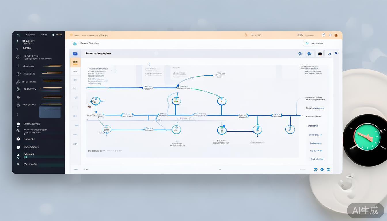Screen dimensions: 387x221
Task: Select the upper white radio circle in lower sidebar
Action: (18, 139)
